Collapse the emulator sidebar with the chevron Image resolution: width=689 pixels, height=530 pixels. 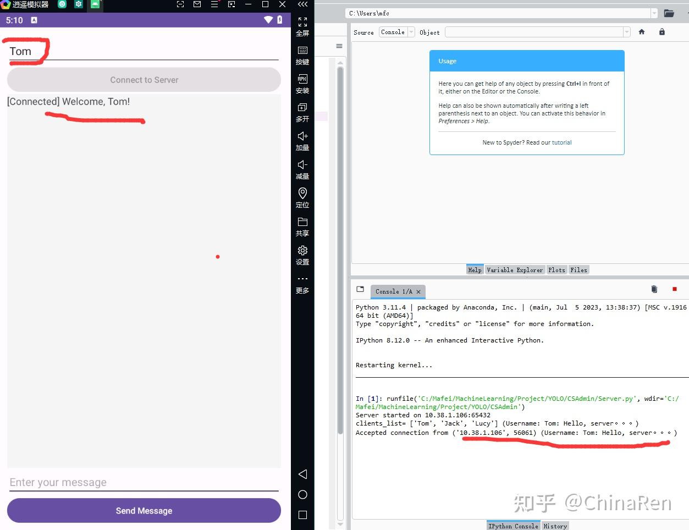click(x=302, y=4)
